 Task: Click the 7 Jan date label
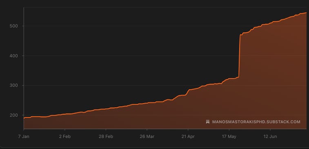pos(24,137)
